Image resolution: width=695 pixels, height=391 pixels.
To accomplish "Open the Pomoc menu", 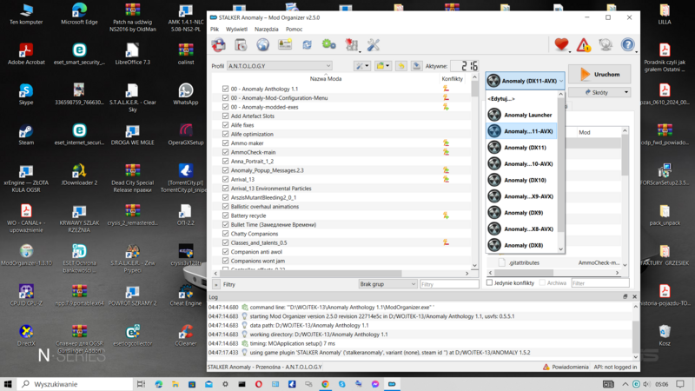I will point(295,30).
